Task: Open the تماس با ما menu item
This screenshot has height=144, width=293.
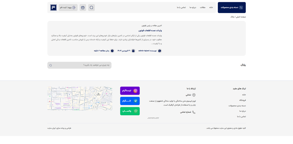Action: click(181, 8)
